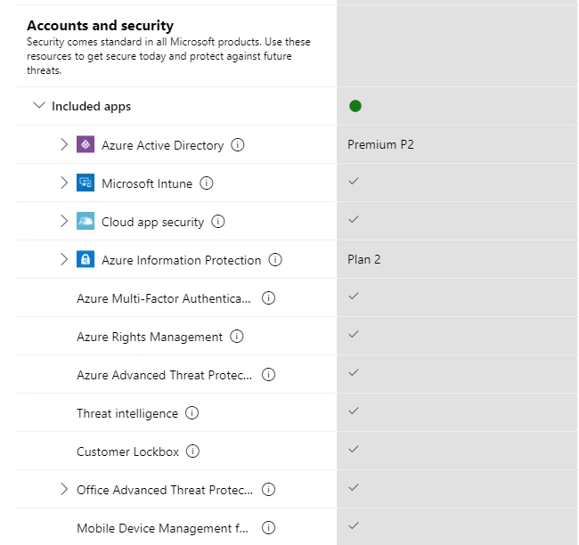Click the Azure Multi-Factor Authentica... label
Viewport: 579px width, 545px height.
[x=164, y=298]
